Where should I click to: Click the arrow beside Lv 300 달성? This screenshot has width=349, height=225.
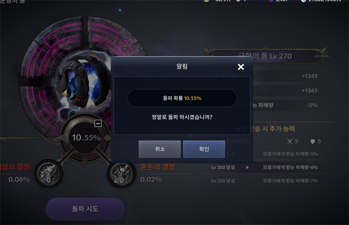pyautogui.click(x=247, y=168)
